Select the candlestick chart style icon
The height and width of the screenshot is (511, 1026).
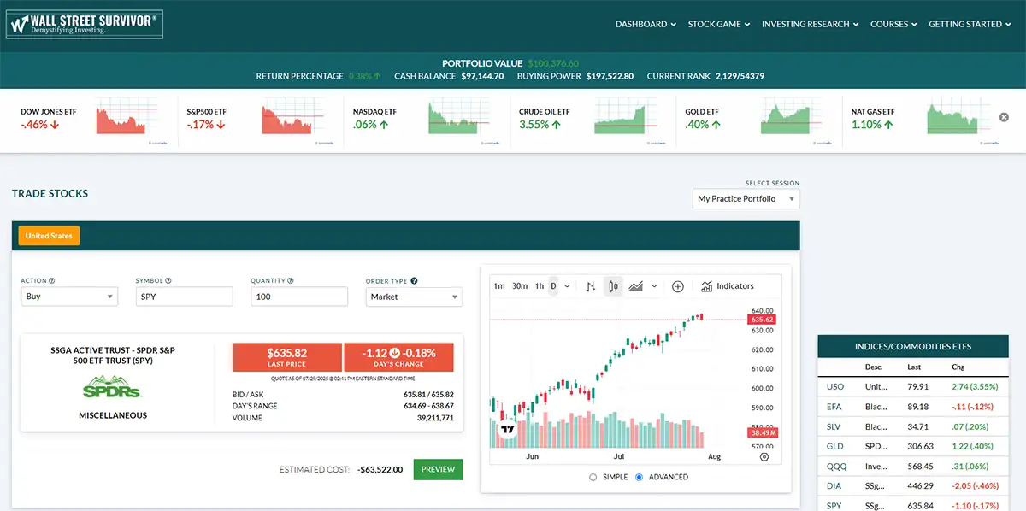[x=613, y=286]
